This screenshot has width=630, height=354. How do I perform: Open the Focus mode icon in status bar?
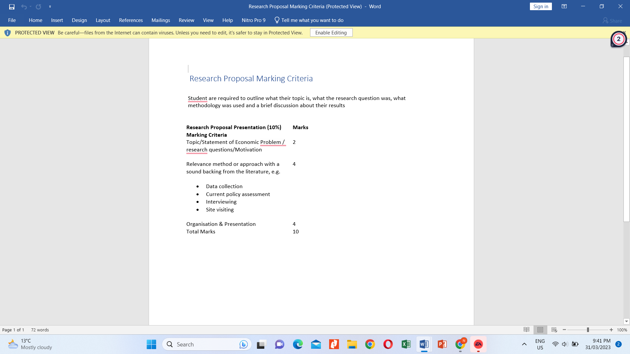(527, 330)
